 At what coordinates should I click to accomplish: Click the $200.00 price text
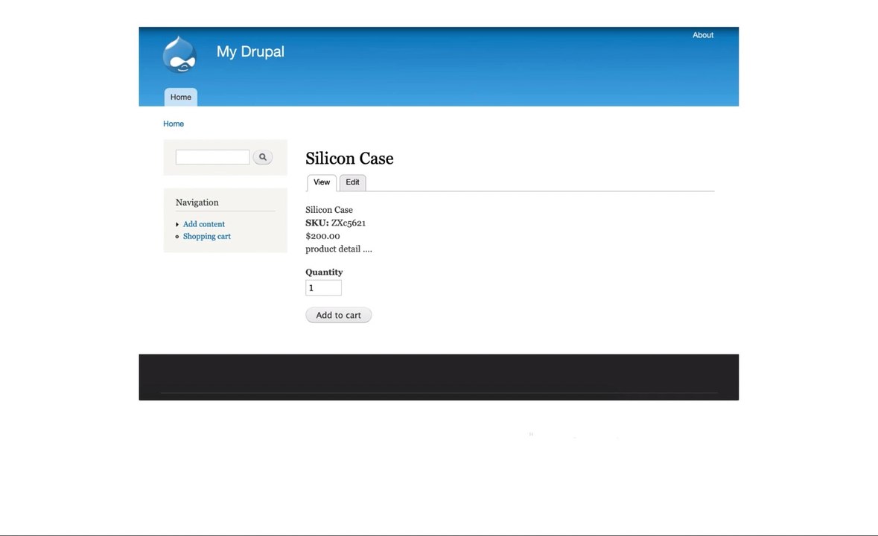pyautogui.click(x=322, y=236)
